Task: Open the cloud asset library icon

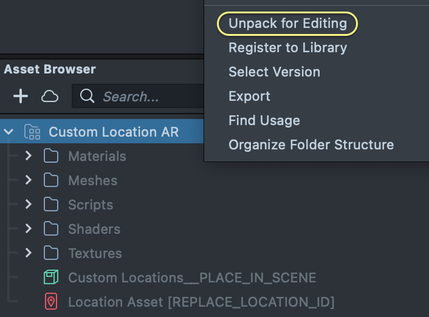Action: pos(50,96)
